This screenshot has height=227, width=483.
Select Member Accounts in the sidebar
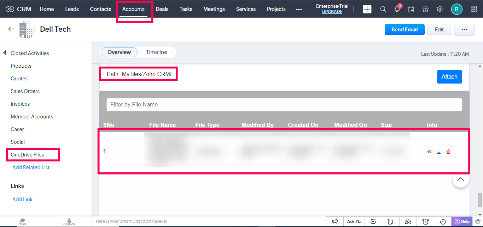pyautogui.click(x=32, y=117)
